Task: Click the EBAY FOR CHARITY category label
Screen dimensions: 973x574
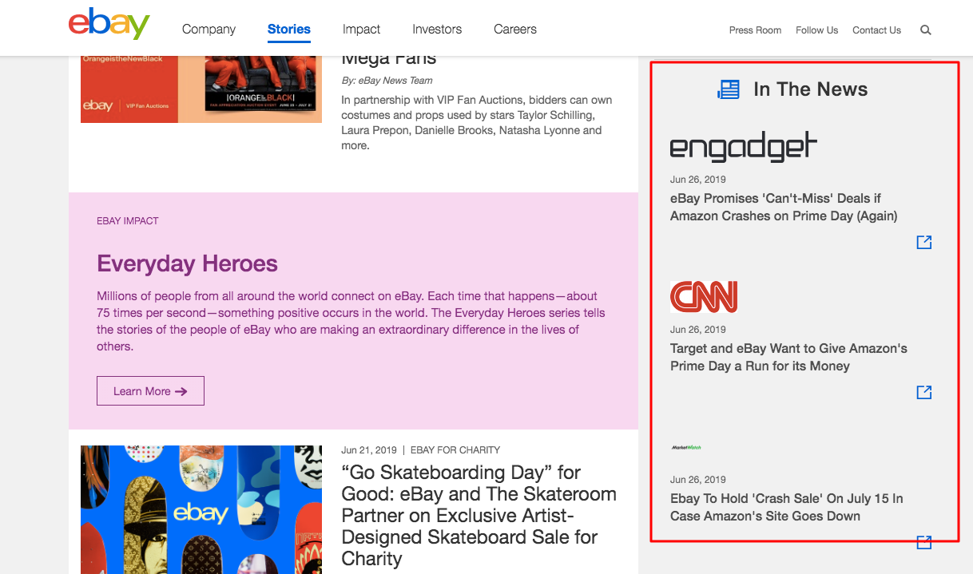Action: (x=455, y=450)
